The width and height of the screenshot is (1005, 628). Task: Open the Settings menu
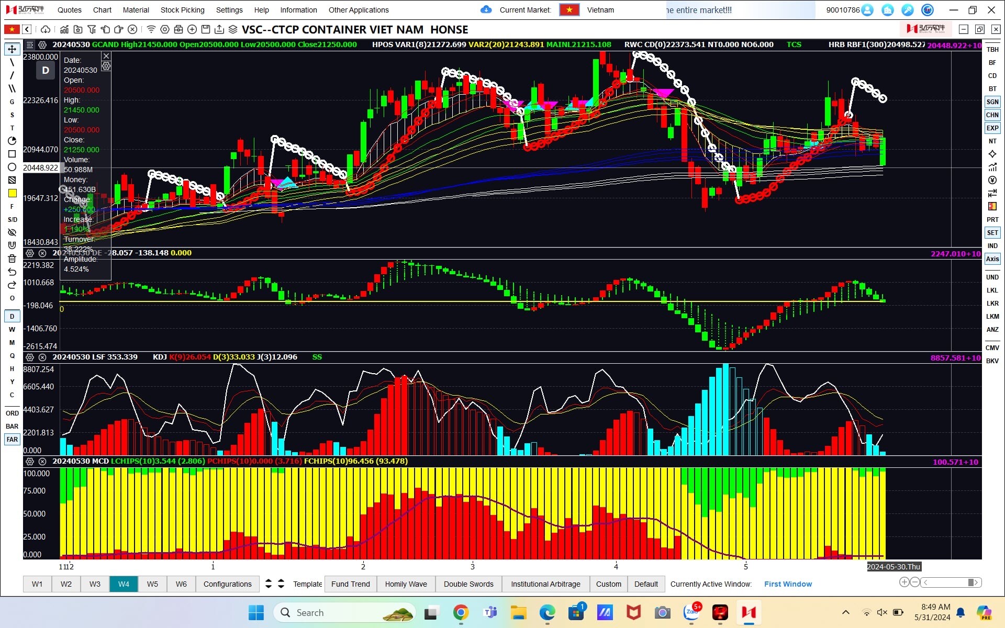229,10
